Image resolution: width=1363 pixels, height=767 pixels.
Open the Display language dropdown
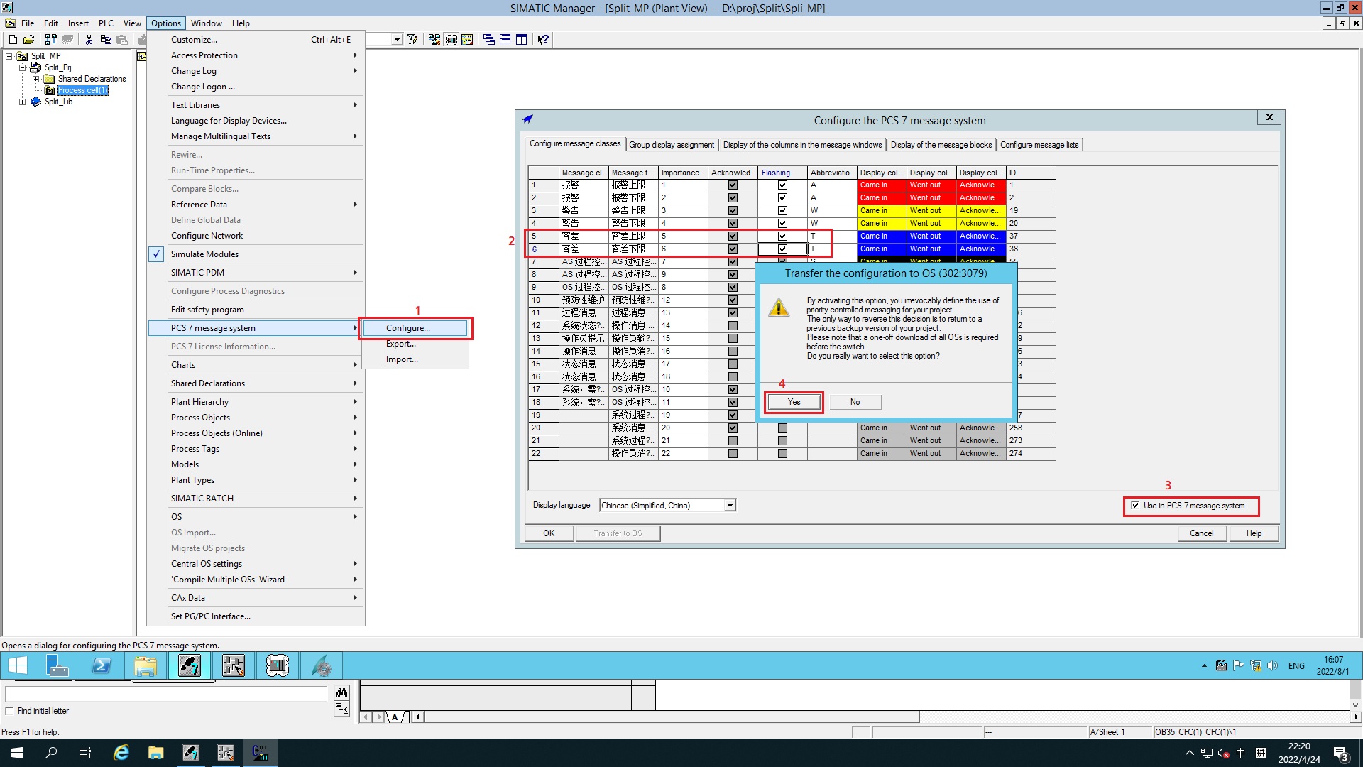730,506
